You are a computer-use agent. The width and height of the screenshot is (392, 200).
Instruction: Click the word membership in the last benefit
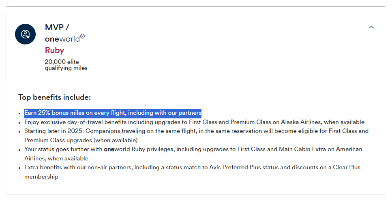pos(41,177)
